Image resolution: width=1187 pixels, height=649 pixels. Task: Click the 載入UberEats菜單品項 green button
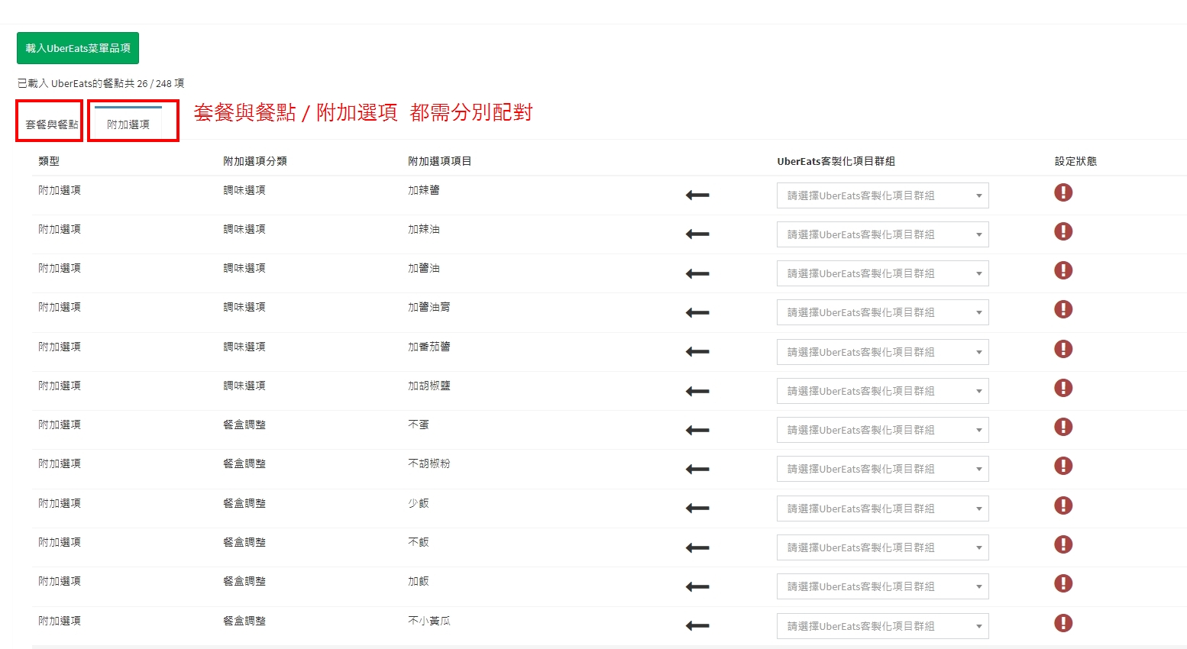tap(78, 48)
